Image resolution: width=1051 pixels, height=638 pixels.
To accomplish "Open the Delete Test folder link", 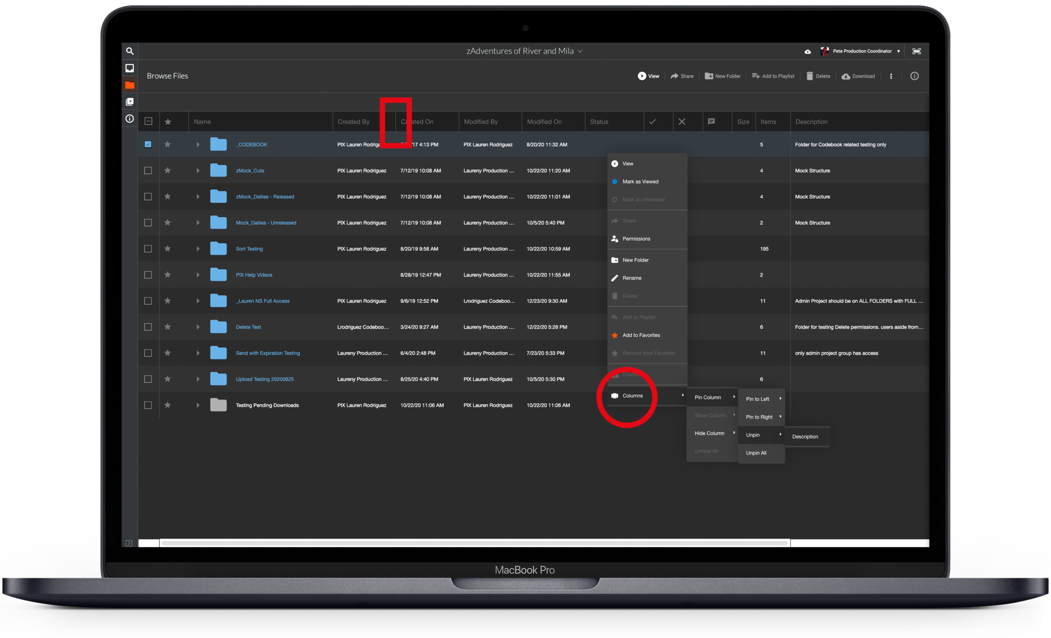I will pyautogui.click(x=248, y=327).
